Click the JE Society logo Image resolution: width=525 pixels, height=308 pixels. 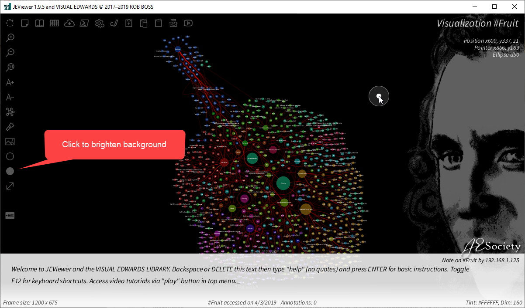tap(491, 247)
